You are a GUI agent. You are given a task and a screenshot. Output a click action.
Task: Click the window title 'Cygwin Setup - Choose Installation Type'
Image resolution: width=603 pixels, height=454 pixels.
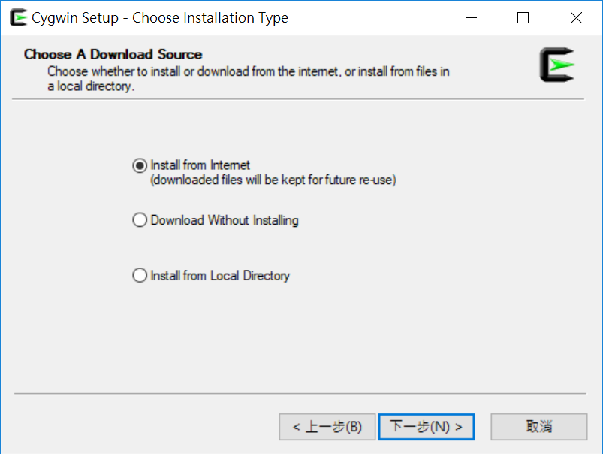coord(160,18)
